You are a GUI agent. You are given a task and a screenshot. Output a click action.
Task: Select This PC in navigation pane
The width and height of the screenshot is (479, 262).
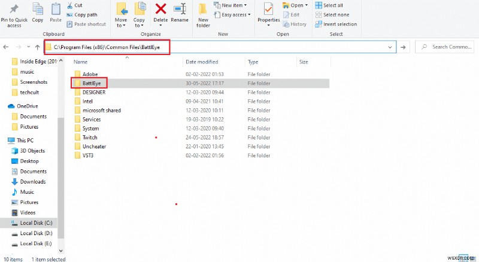[20, 141]
